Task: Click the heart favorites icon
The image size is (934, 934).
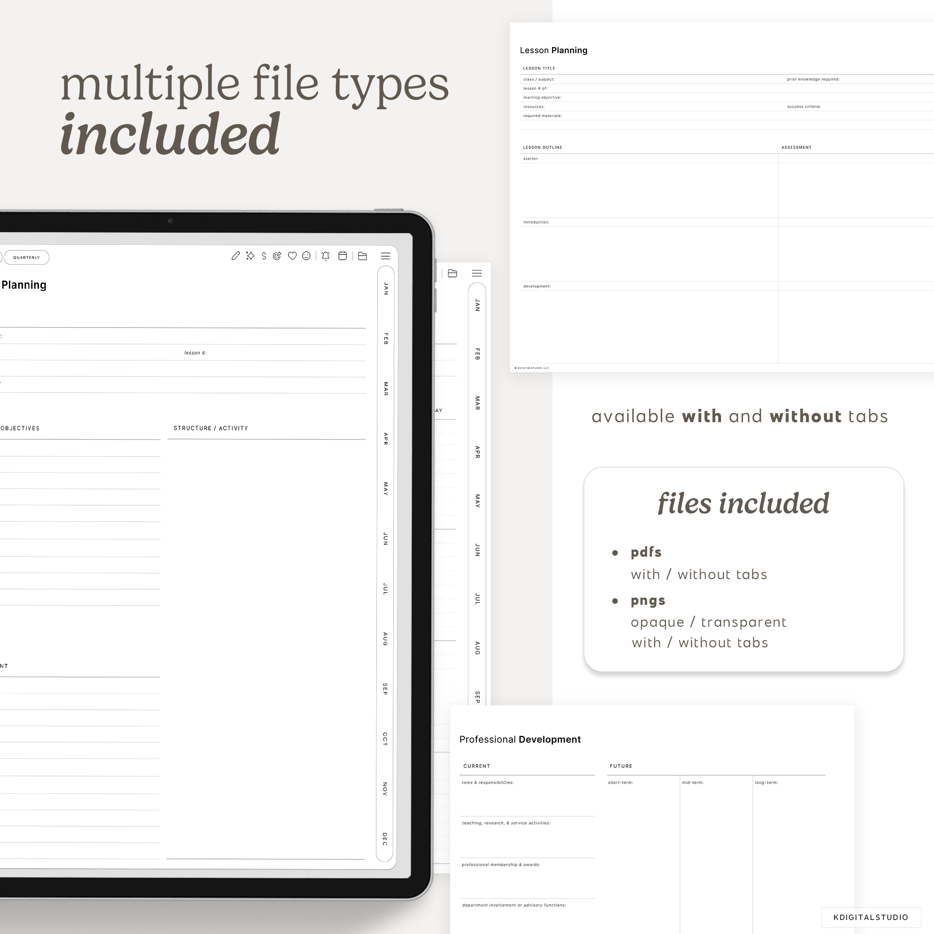Action: (292, 256)
